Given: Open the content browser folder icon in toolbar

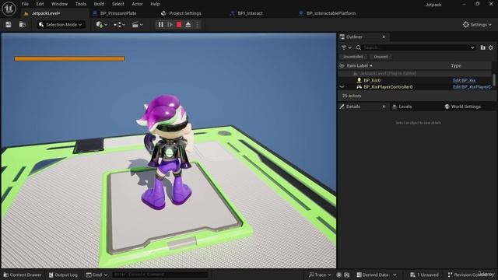Looking at the screenshot, I should click(23, 24).
